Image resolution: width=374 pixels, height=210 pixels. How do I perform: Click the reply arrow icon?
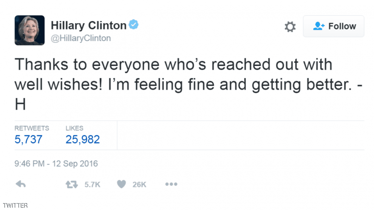point(20,184)
